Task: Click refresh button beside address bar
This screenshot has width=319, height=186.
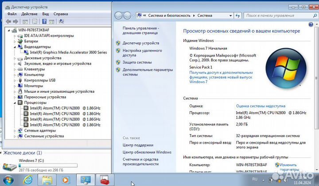Action: pyautogui.click(x=237, y=15)
